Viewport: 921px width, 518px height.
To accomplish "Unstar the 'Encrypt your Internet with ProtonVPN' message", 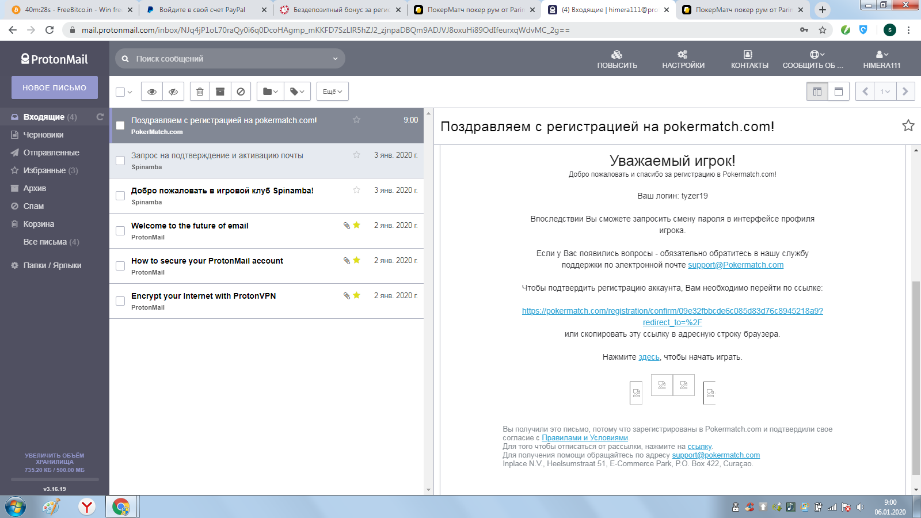I will [356, 295].
